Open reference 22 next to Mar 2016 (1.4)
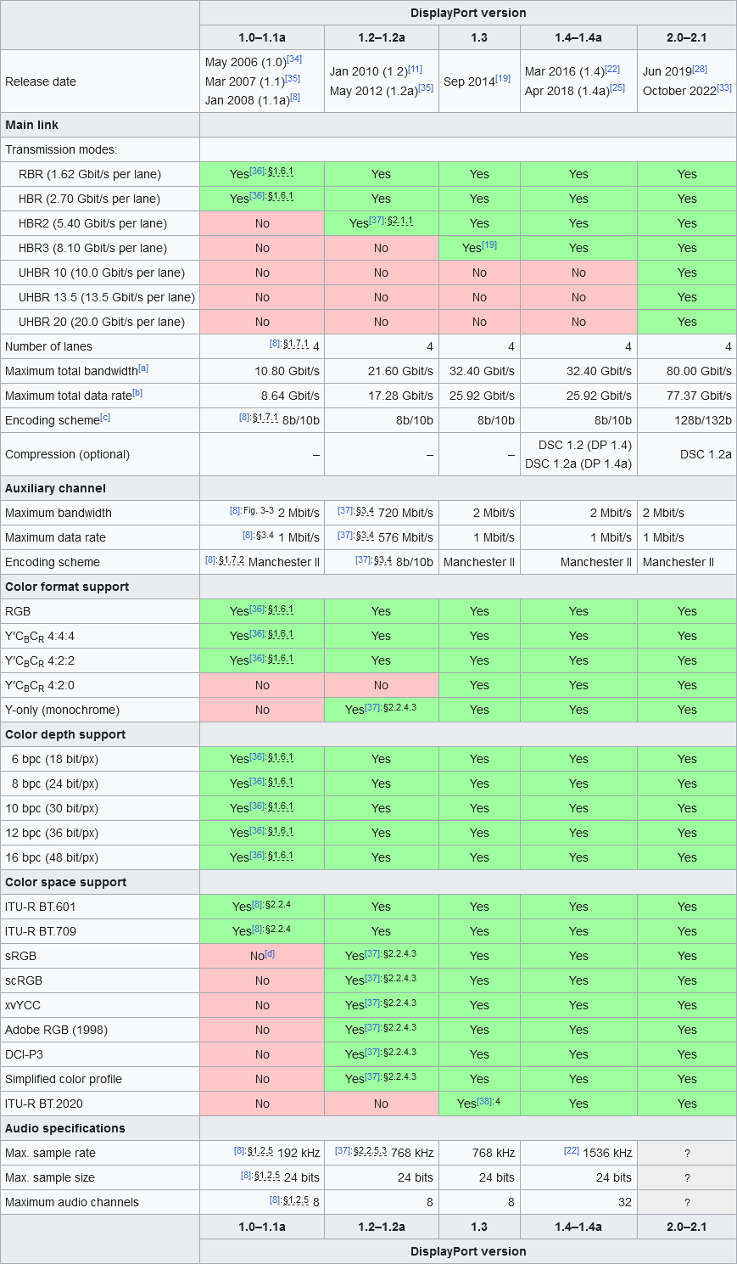 [x=612, y=69]
